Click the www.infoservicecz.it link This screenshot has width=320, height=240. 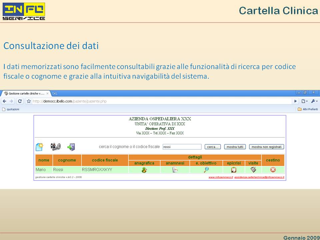220,177
